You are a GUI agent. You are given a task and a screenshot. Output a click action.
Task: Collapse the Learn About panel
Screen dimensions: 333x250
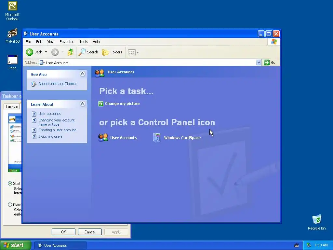point(82,104)
